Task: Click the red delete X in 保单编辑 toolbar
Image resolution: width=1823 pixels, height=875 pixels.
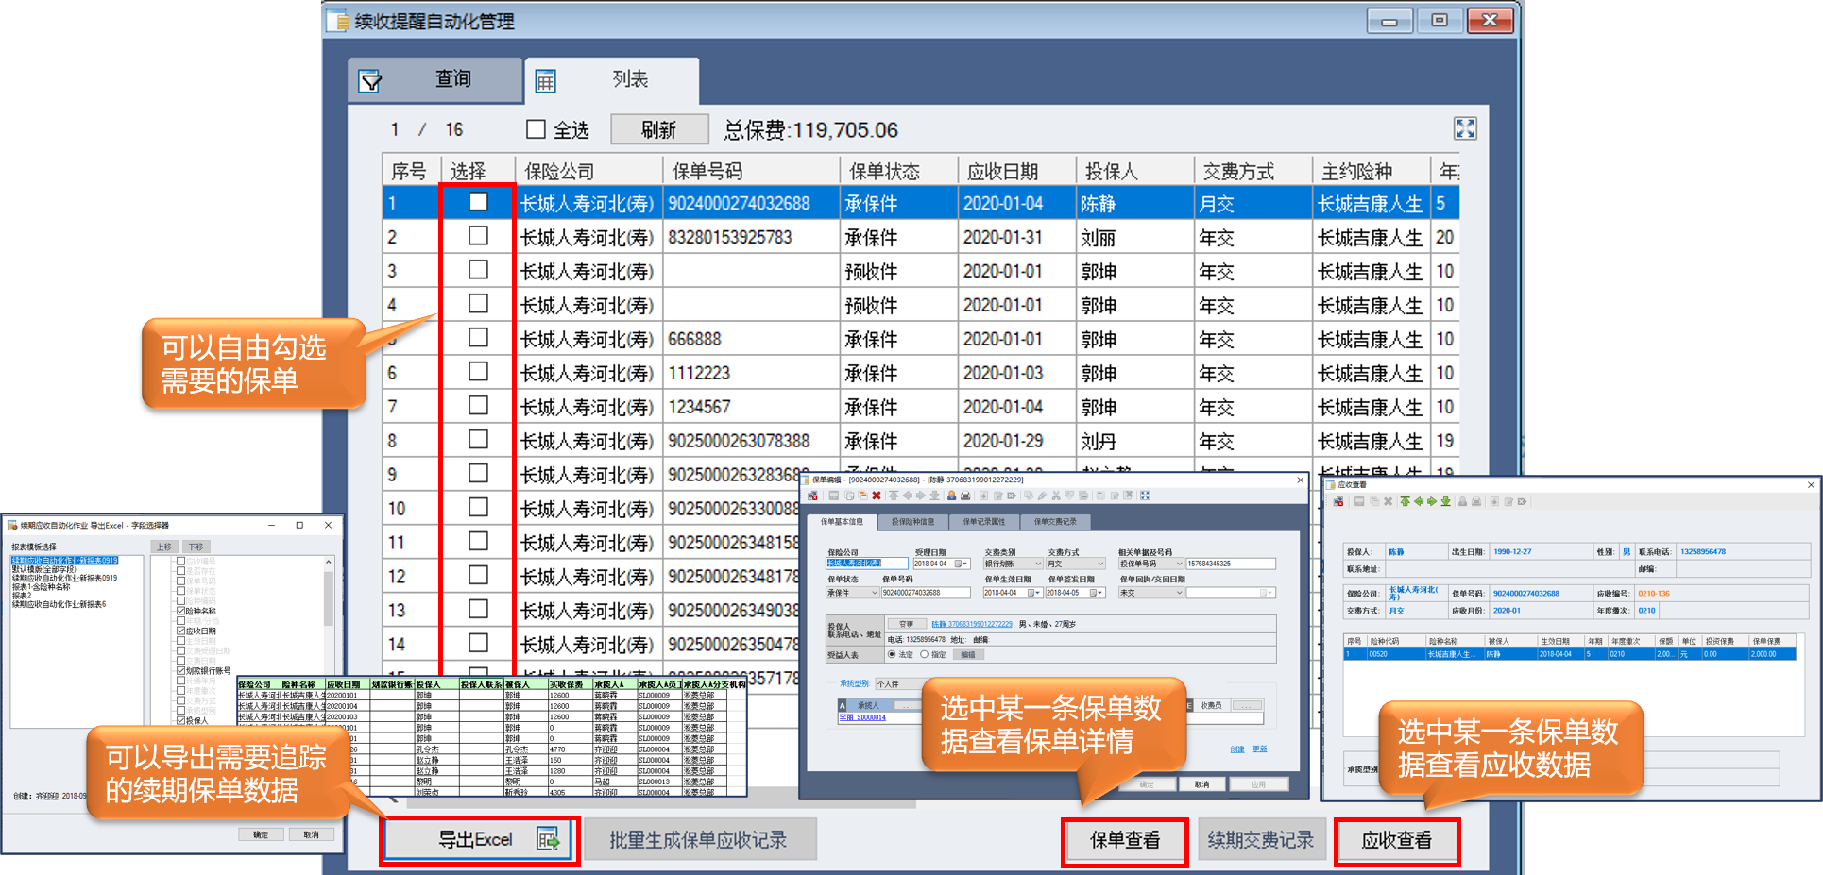Action: (877, 496)
